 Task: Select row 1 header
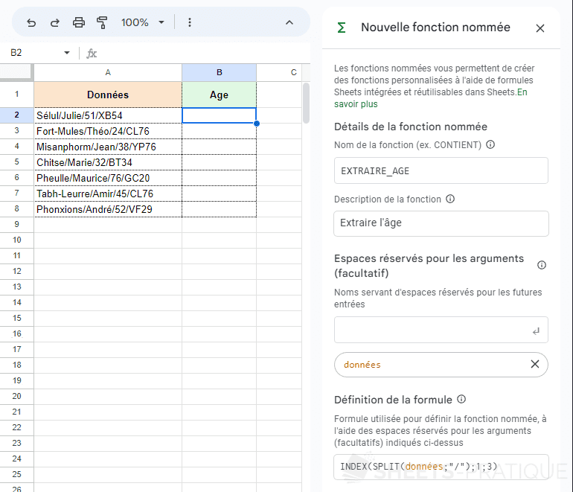click(x=17, y=95)
